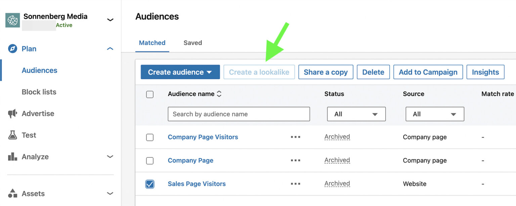Open the Source filter dropdown
The image size is (516, 206).
click(435, 114)
